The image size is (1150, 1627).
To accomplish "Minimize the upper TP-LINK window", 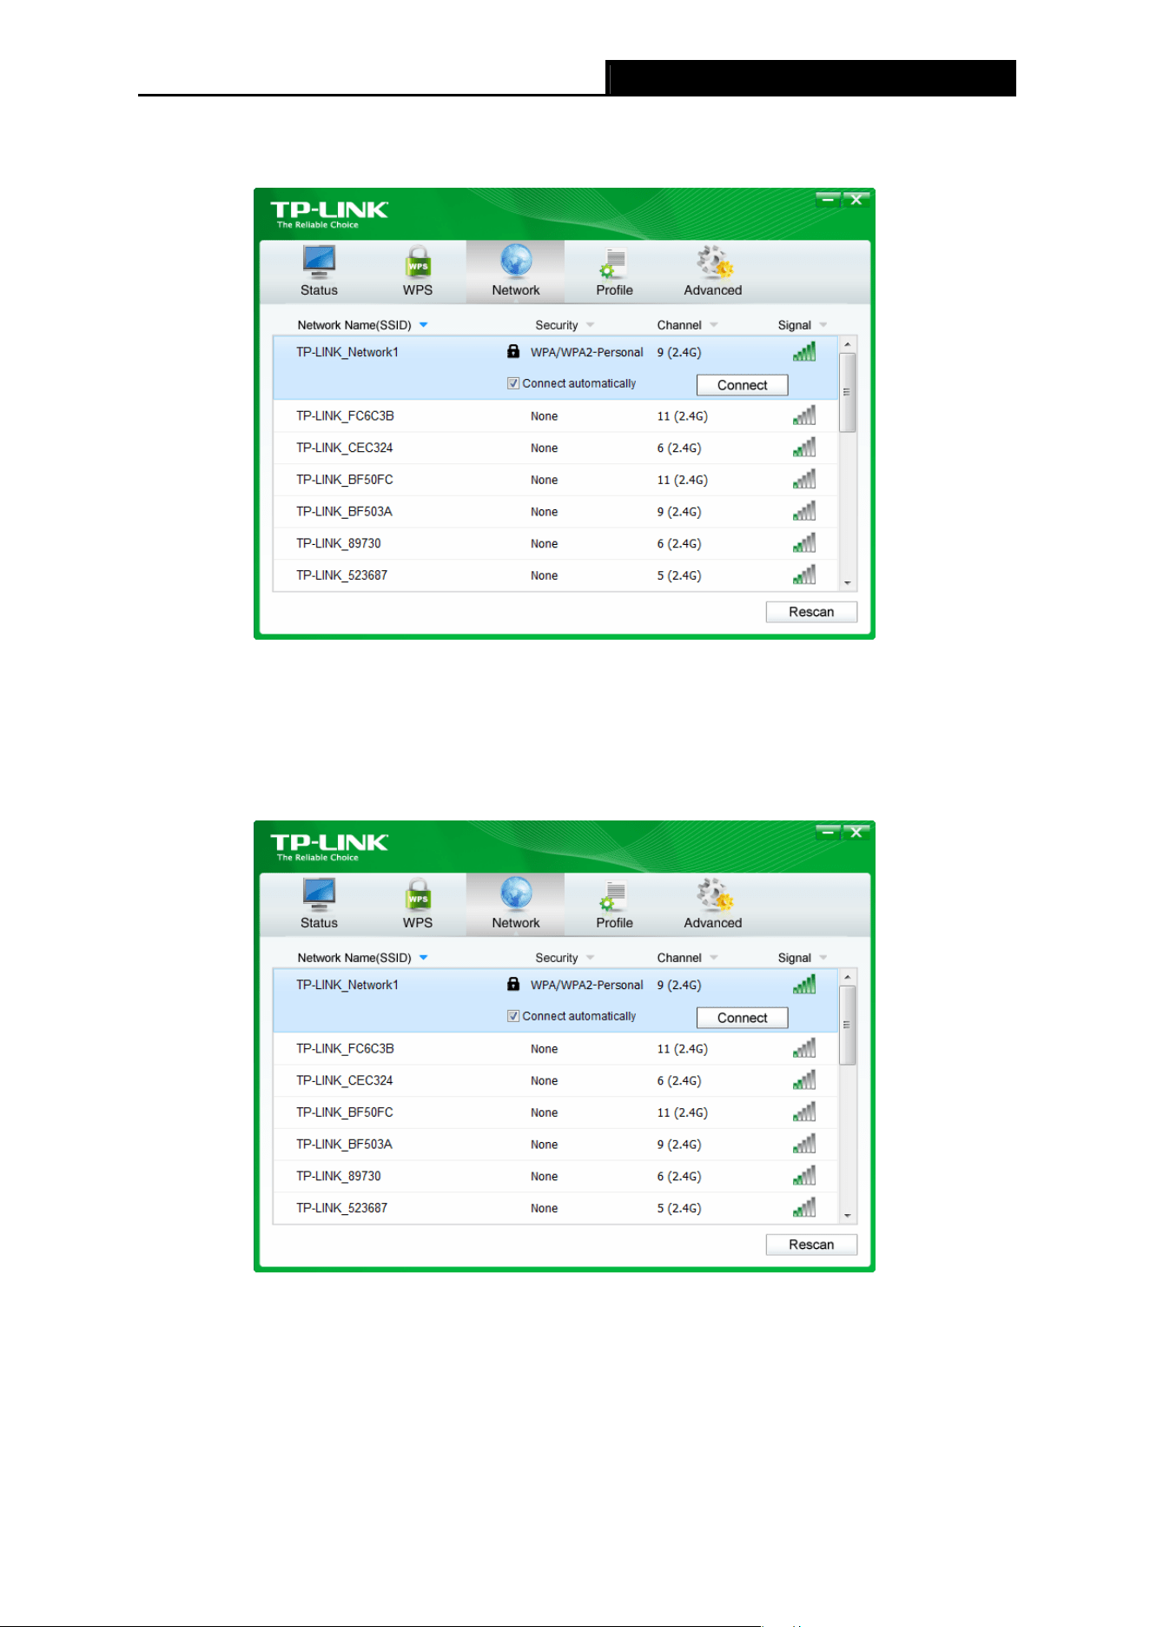I will [x=829, y=200].
